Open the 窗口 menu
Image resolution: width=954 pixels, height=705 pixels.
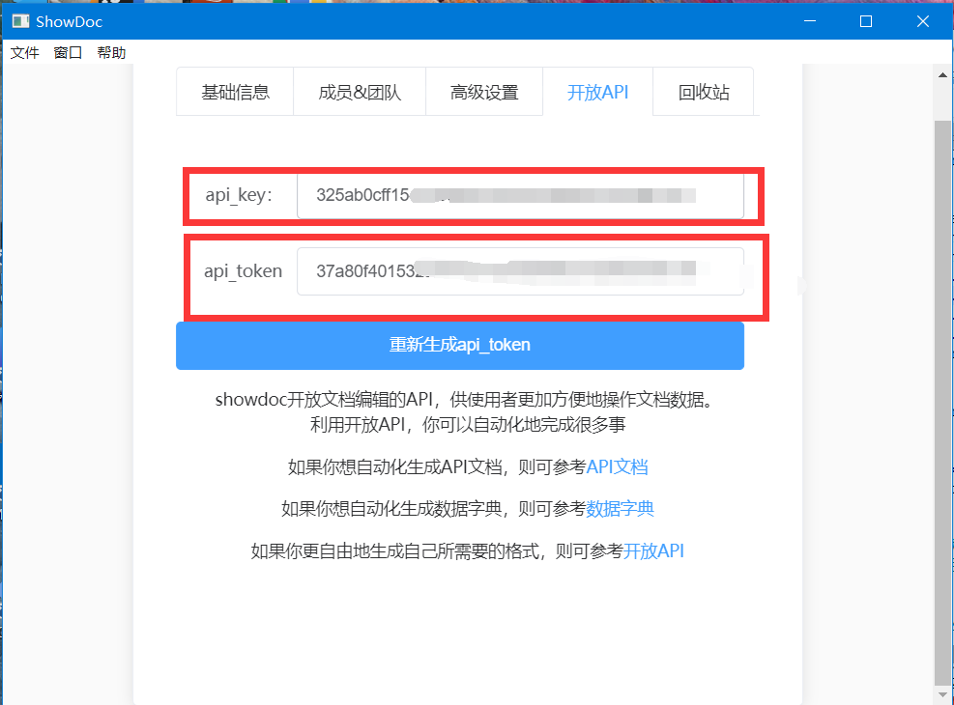click(68, 53)
